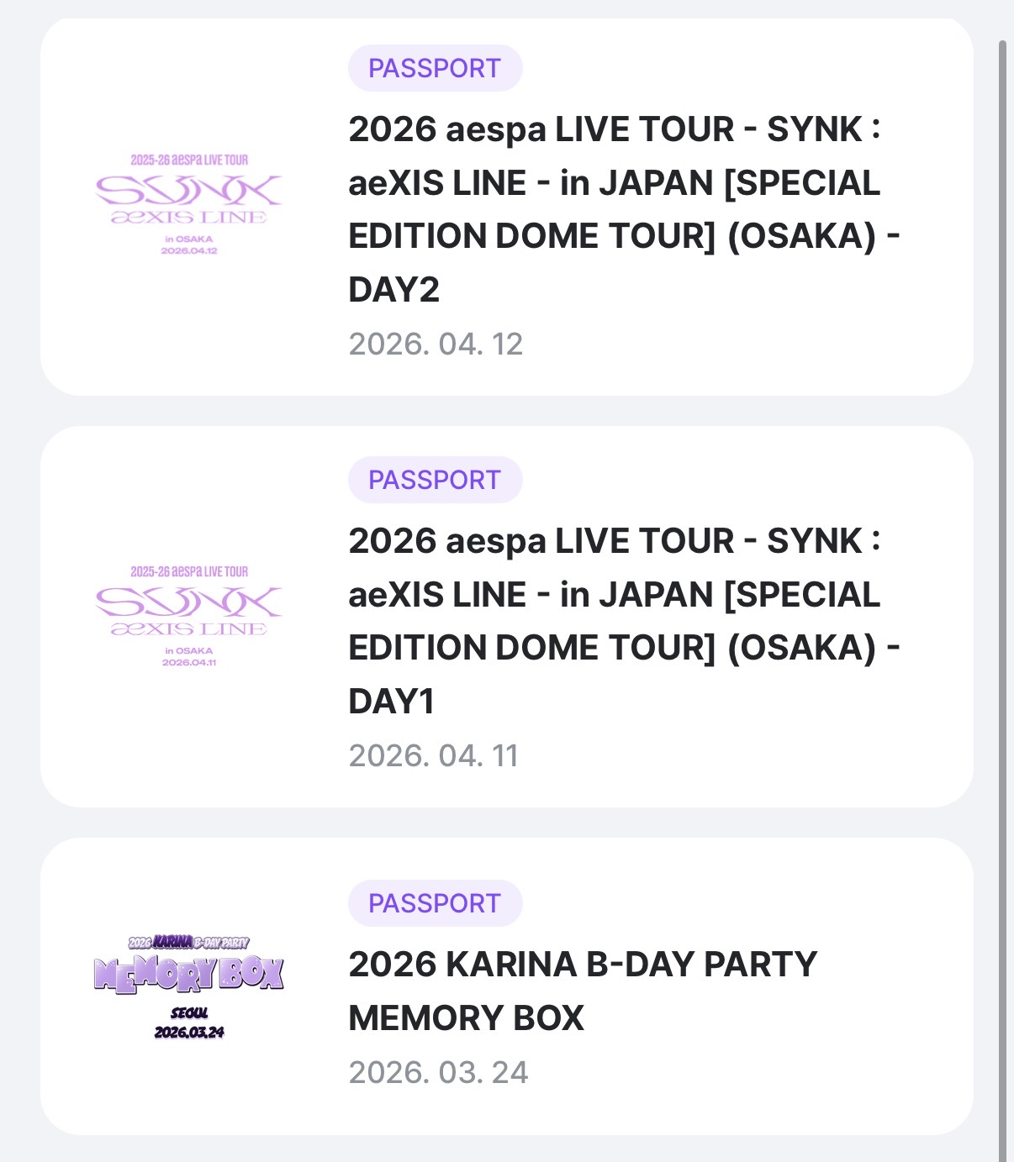This screenshot has height=1162, width=1014.
Task: Click the small 2026.04.12 date in the logo
Action: pos(189,251)
